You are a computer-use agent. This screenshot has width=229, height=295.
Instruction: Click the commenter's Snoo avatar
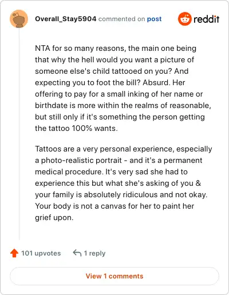coord(19,19)
